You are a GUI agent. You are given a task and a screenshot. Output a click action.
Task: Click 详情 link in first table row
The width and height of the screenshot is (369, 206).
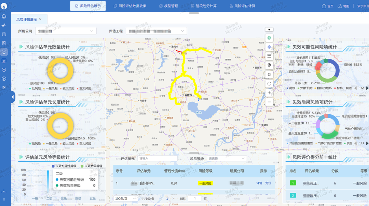[259, 183]
